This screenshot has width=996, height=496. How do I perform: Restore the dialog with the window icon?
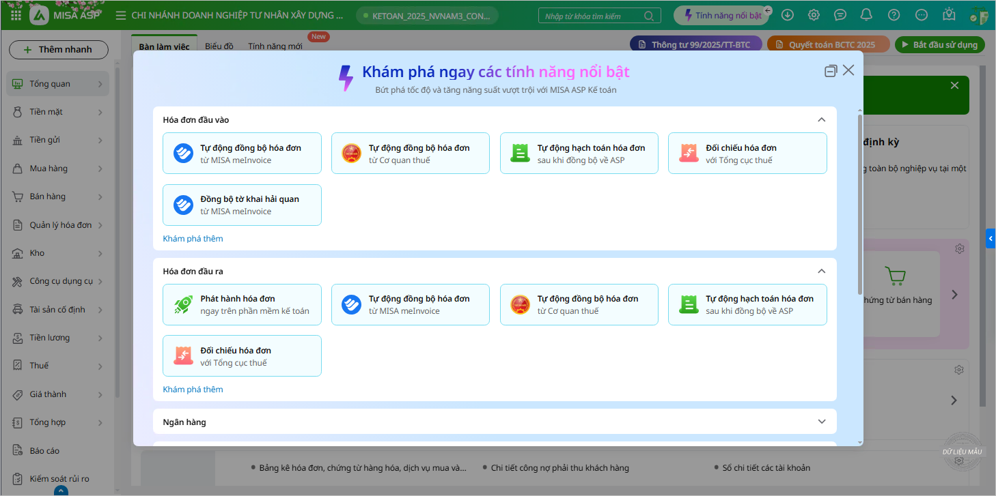pos(831,71)
